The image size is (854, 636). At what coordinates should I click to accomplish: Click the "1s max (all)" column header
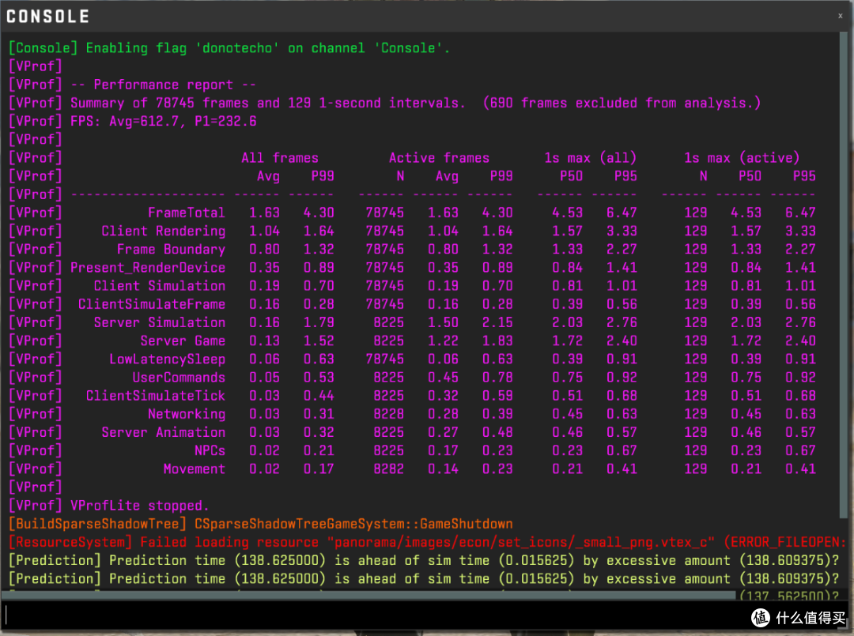tap(591, 158)
